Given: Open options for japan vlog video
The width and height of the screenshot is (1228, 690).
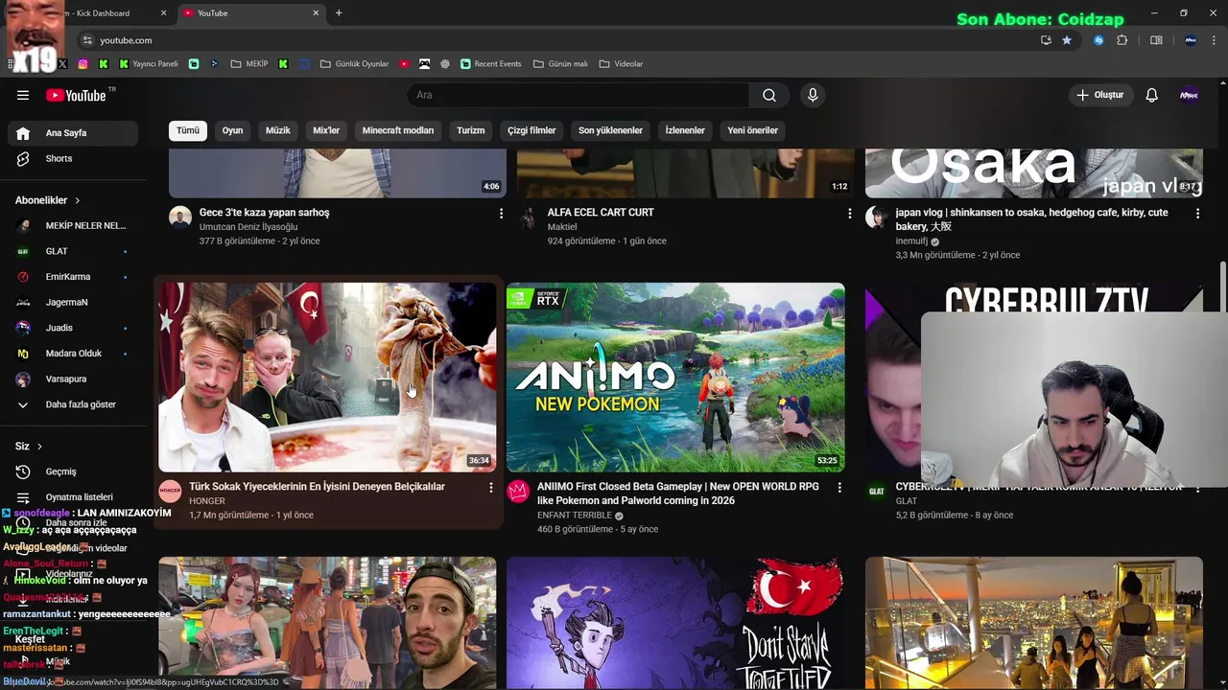Looking at the screenshot, I should (1197, 214).
